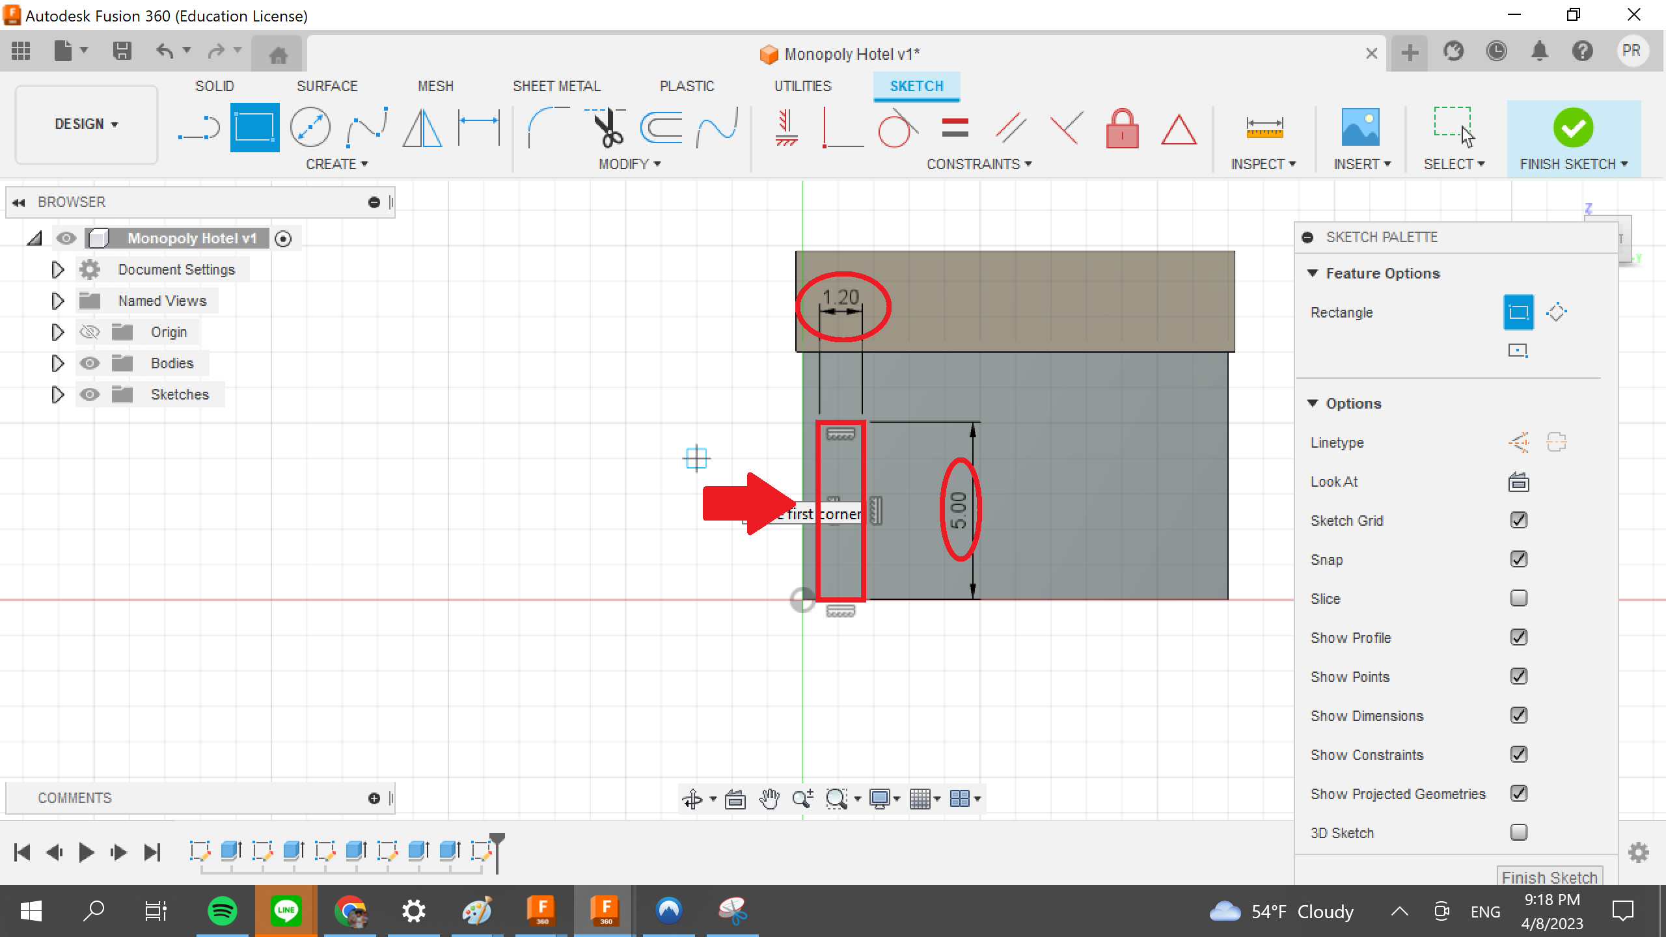Expand the Document Settings tree item
This screenshot has width=1666, height=937.
coord(57,269)
